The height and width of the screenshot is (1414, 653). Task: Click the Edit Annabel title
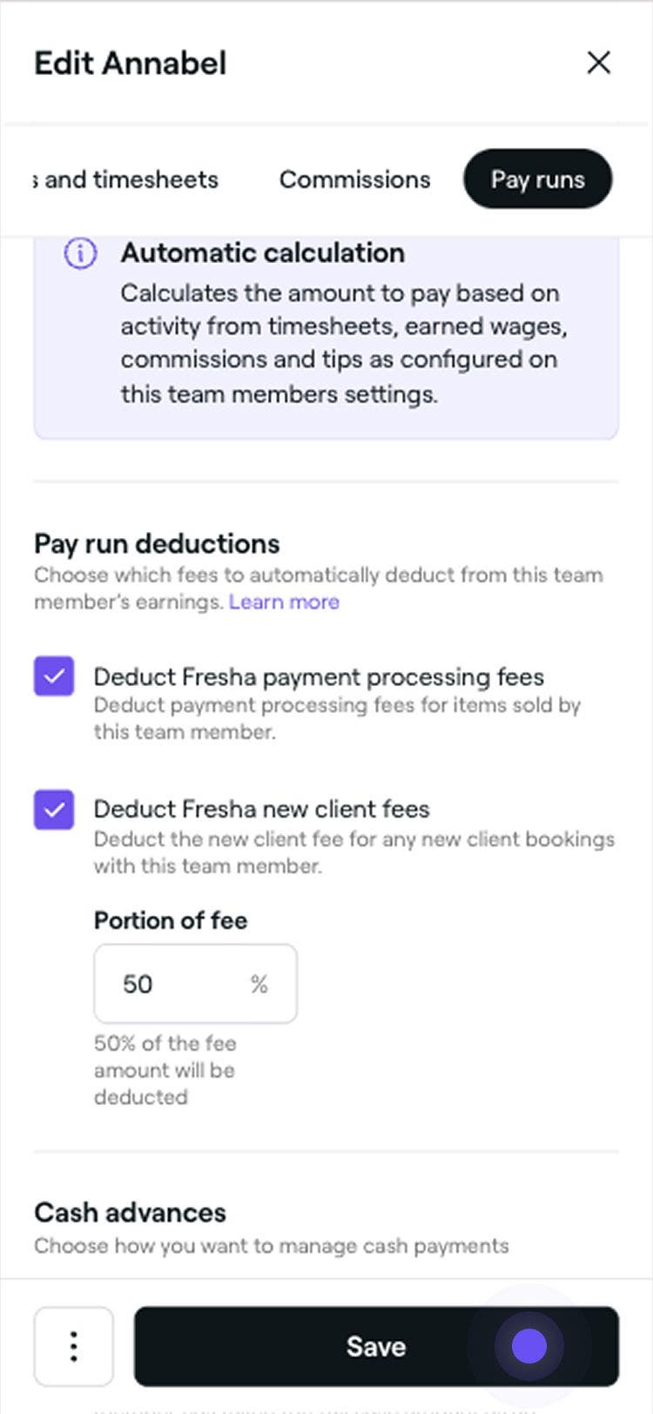[x=131, y=63]
